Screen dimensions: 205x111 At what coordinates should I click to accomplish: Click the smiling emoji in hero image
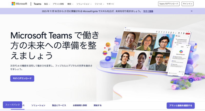(x=108, y=45)
